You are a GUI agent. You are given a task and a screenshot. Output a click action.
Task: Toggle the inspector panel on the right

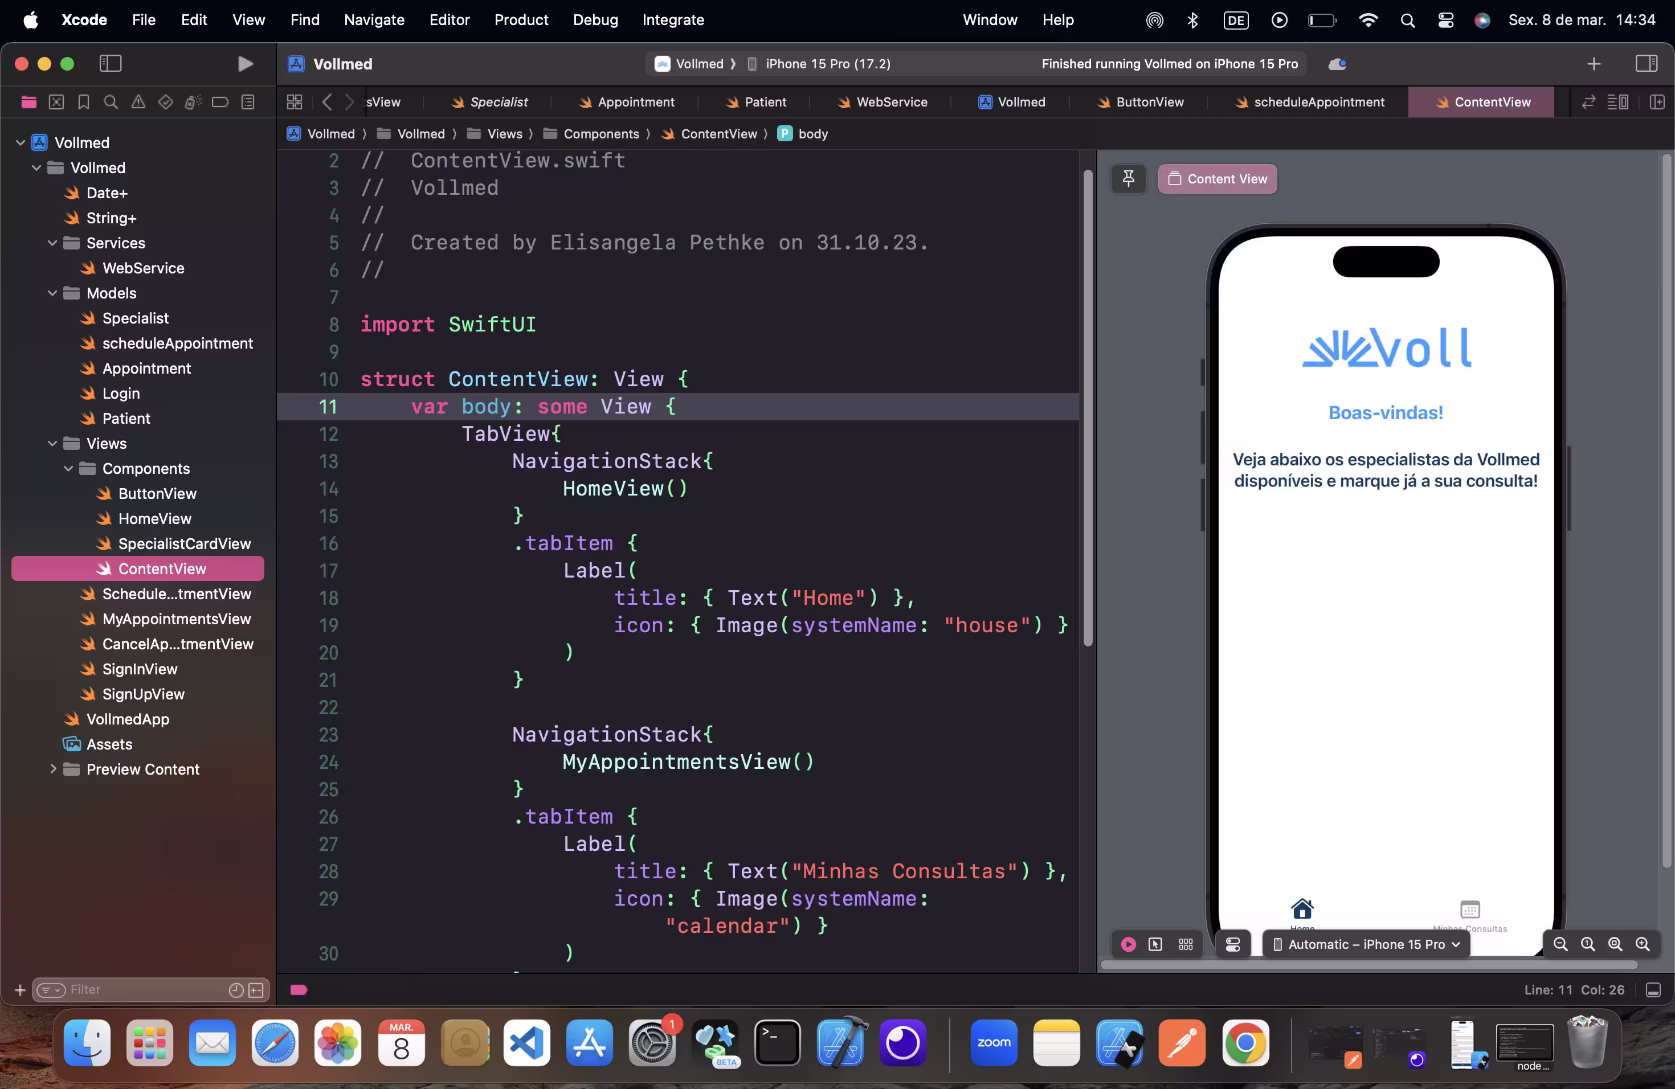(x=1645, y=64)
